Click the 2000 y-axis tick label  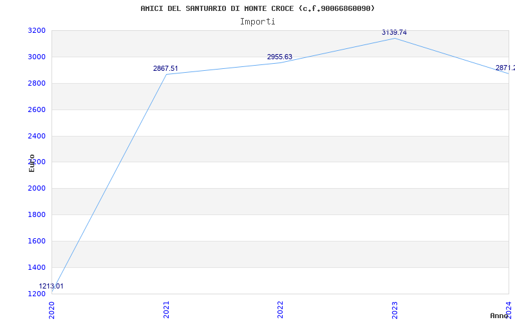[x=36, y=189]
